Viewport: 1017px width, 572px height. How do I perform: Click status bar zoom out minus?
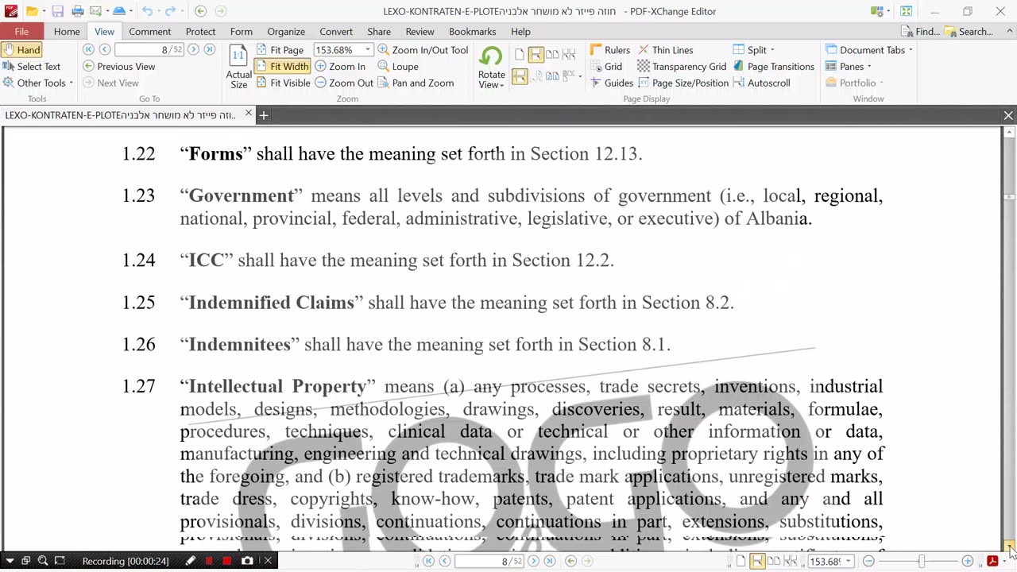tap(868, 562)
